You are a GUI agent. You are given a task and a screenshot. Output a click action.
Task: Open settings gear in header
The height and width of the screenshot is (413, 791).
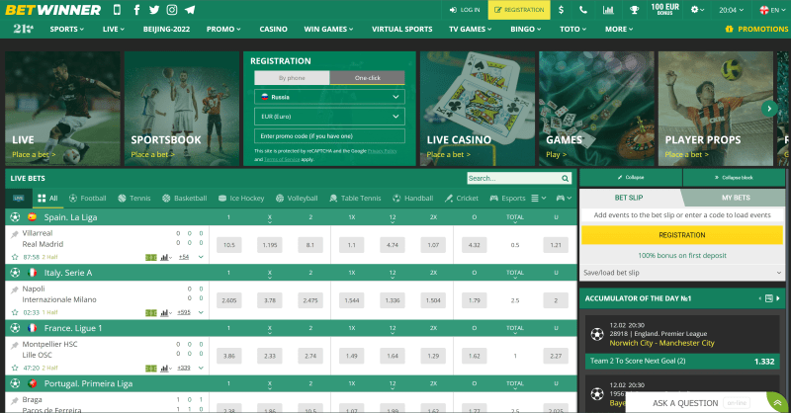(697, 10)
